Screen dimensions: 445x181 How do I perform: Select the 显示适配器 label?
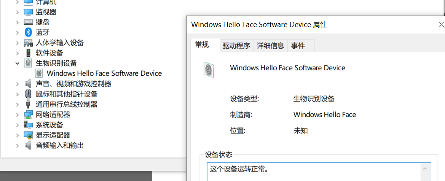[53, 135]
